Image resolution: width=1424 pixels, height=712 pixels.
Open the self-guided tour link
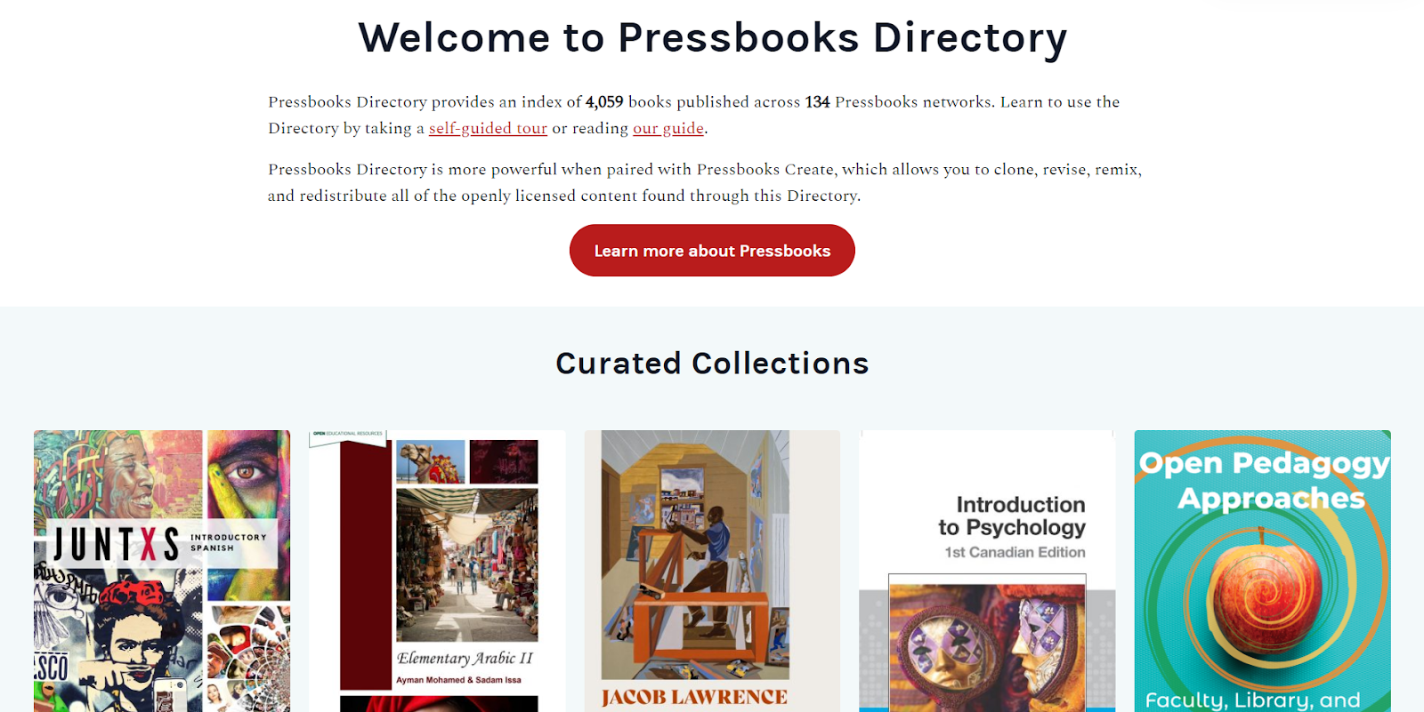[x=488, y=128]
